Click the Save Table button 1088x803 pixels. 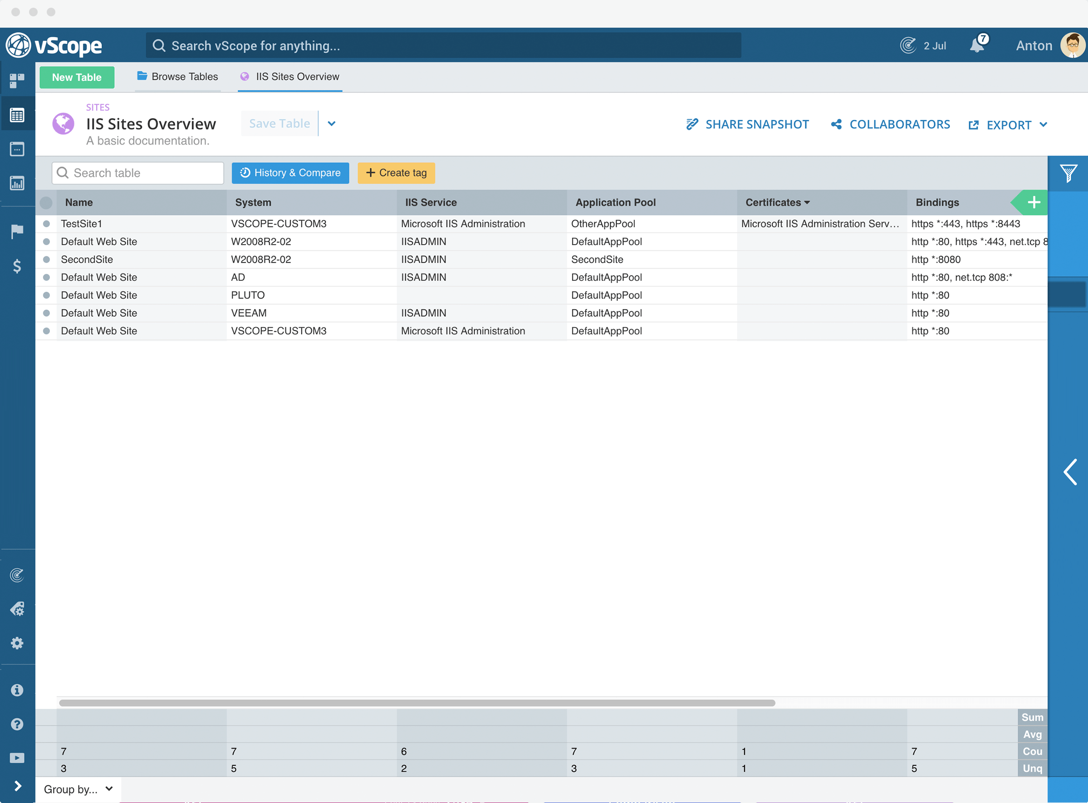click(279, 123)
